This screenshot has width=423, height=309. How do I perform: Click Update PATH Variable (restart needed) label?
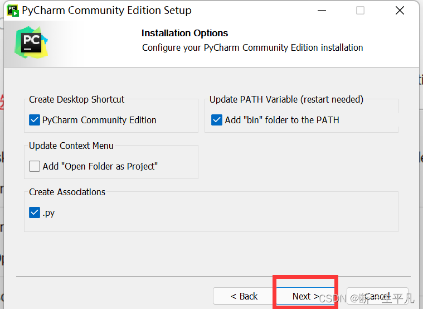[x=286, y=99]
